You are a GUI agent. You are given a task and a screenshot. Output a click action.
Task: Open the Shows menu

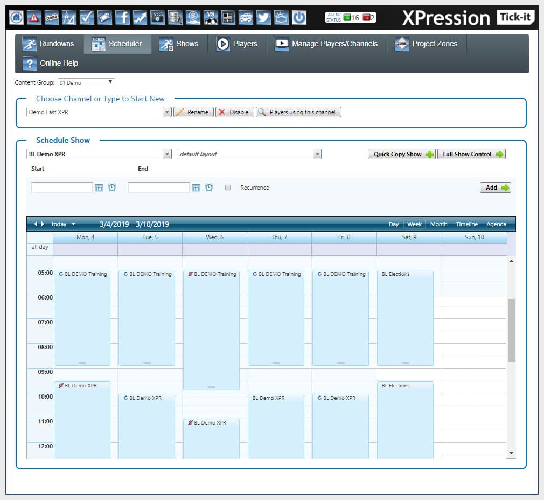pyautogui.click(x=179, y=44)
